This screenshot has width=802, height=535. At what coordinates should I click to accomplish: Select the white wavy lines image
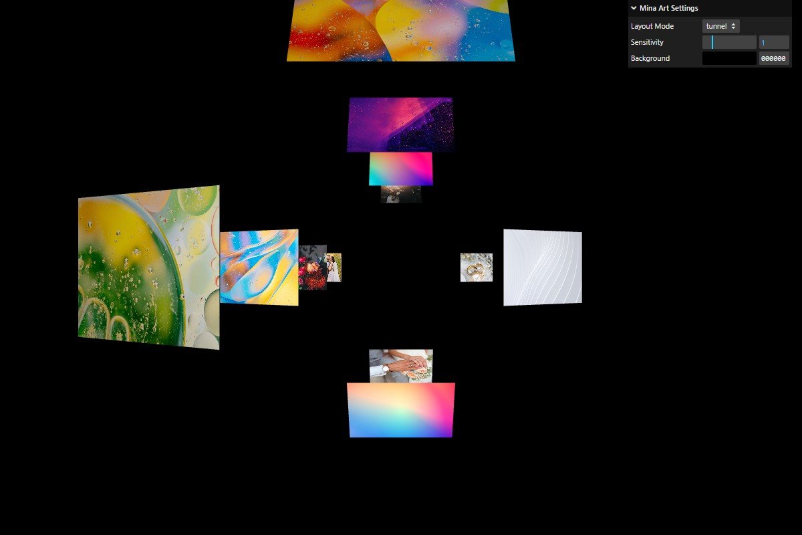[543, 267]
